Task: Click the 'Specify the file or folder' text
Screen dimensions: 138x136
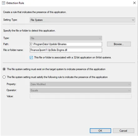Action: [29, 30]
